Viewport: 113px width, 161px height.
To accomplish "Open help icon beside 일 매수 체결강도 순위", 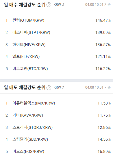I will [49, 5].
